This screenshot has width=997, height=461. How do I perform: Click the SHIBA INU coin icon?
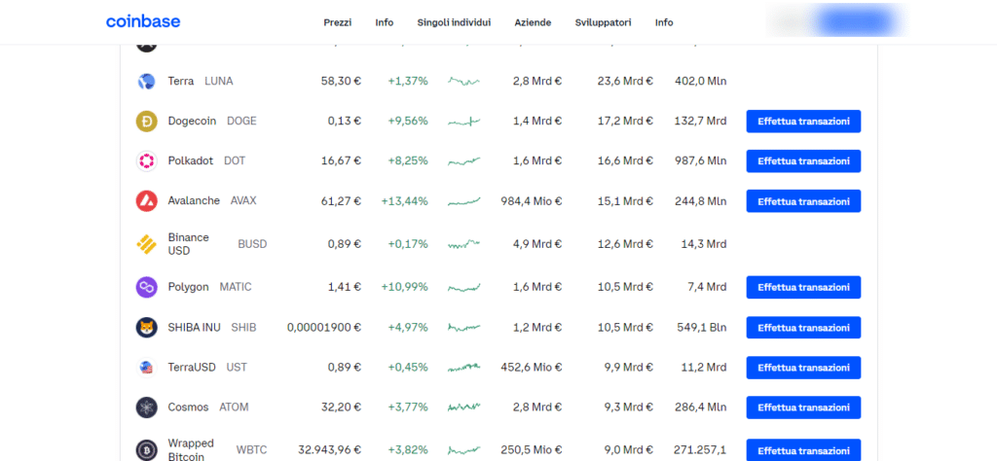146,328
